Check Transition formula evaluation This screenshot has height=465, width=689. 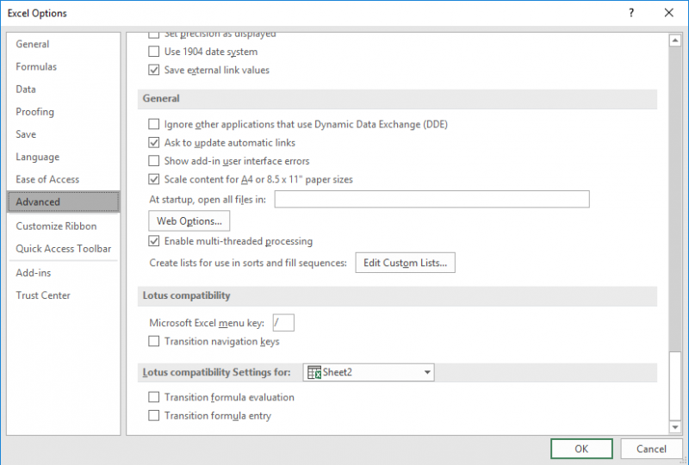(x=154, y=397)
